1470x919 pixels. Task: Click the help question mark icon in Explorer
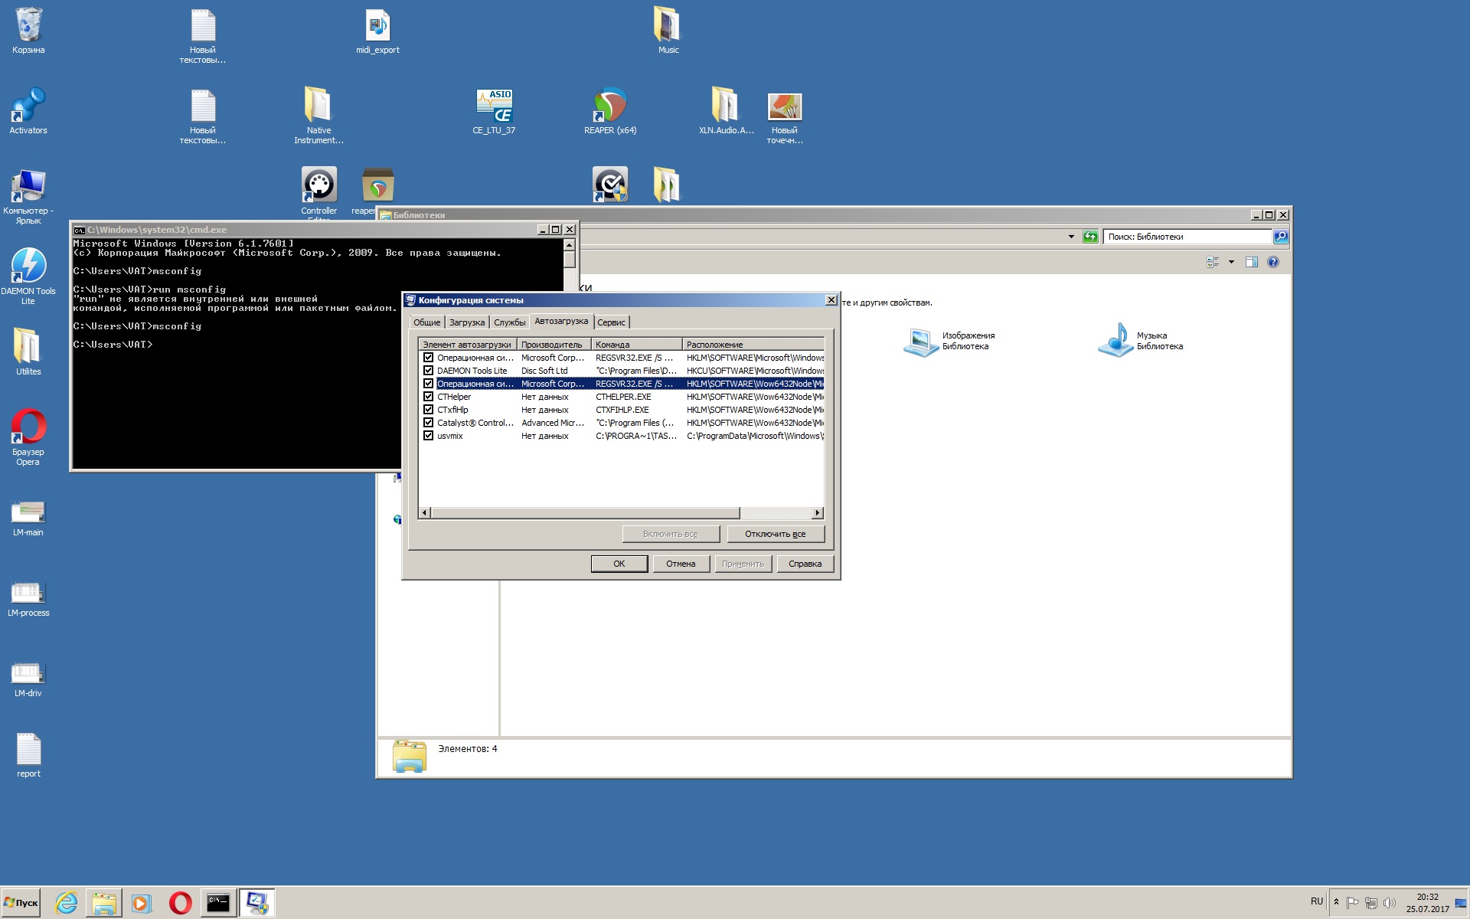point(1272,262)
